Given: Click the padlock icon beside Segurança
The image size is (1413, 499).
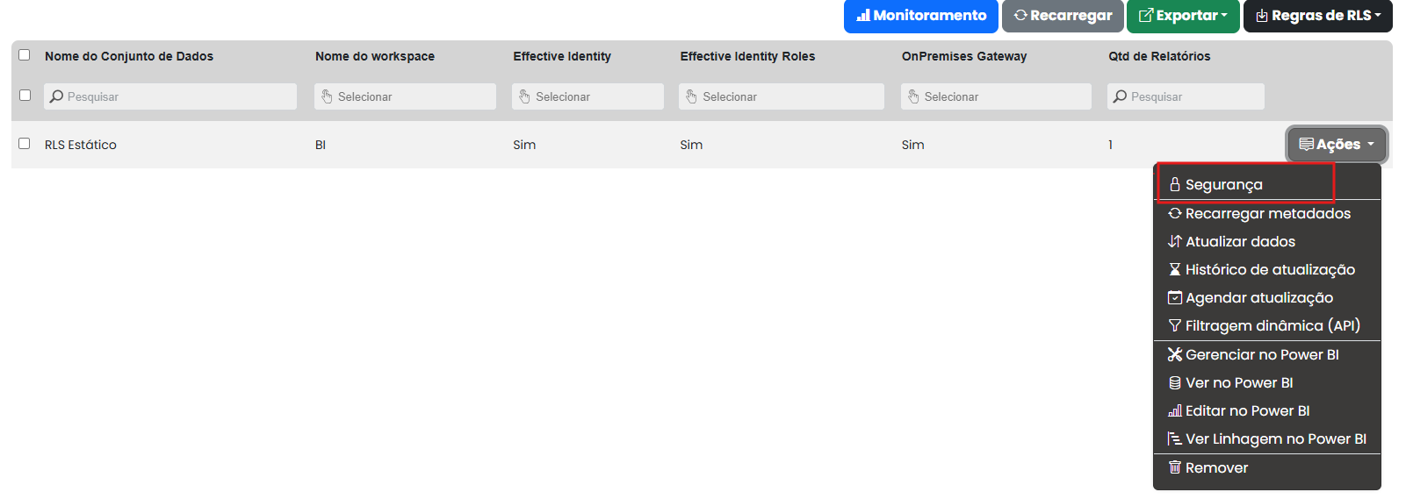Looking at the screenshot, I should tap(1174, 184).
